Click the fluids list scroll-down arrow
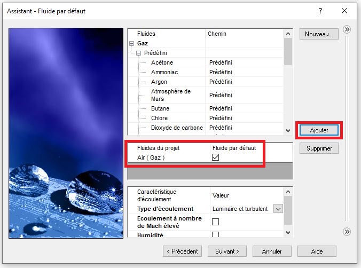The image size is (361, 268). pyautogui.click(x=288, y=131)
